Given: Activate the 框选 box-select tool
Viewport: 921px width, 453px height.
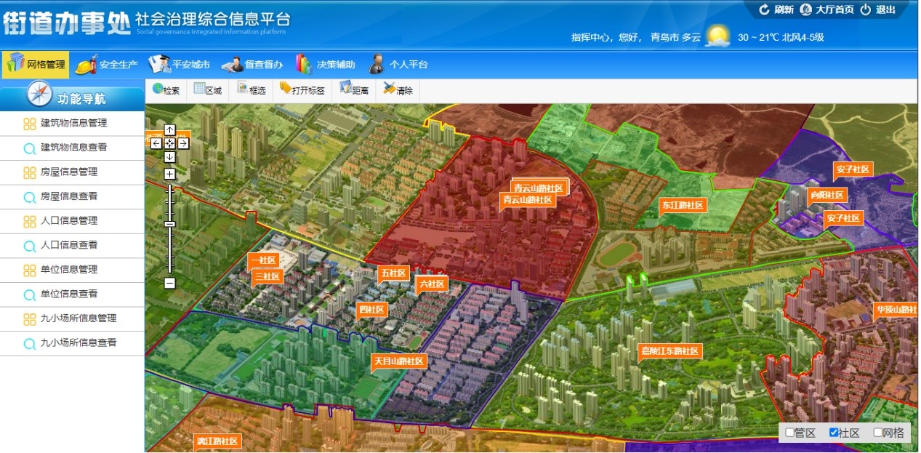Looking at the screenshot, I should (251, 90).
